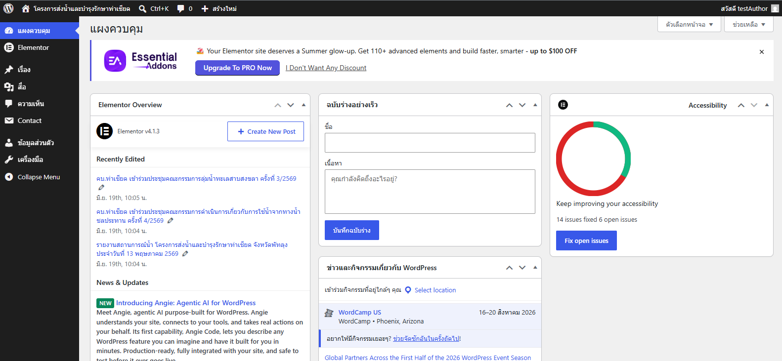Toggle the WordPress news panel collapse
The image size is (782, 361).
point(535,267)
